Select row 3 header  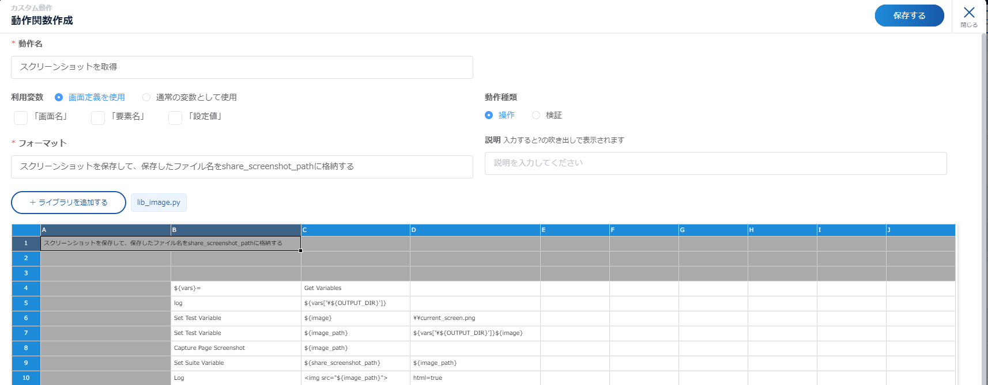click(x=26, y=273)
